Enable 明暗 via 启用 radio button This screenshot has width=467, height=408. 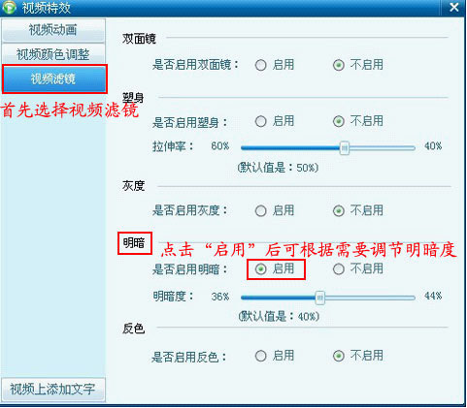[x=260, y=269]
